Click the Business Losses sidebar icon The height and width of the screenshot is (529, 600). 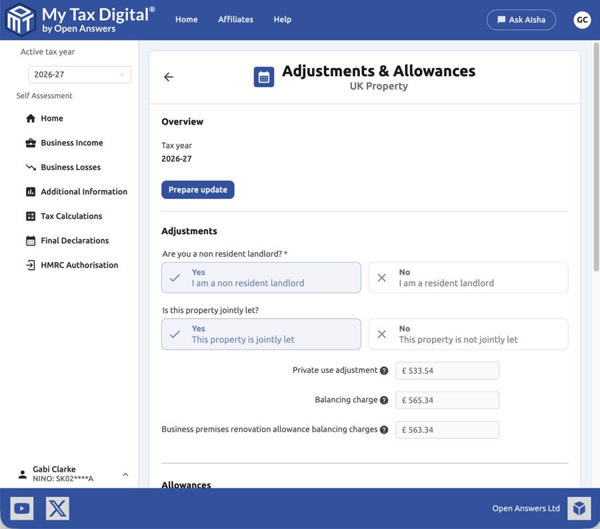[31, 167]
